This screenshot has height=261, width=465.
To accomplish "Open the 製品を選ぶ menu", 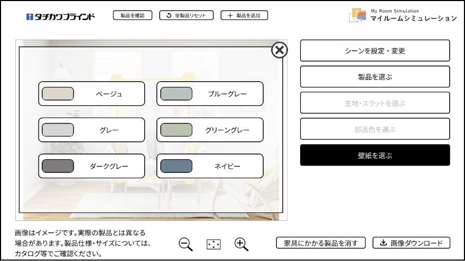I will click(375, 76).
